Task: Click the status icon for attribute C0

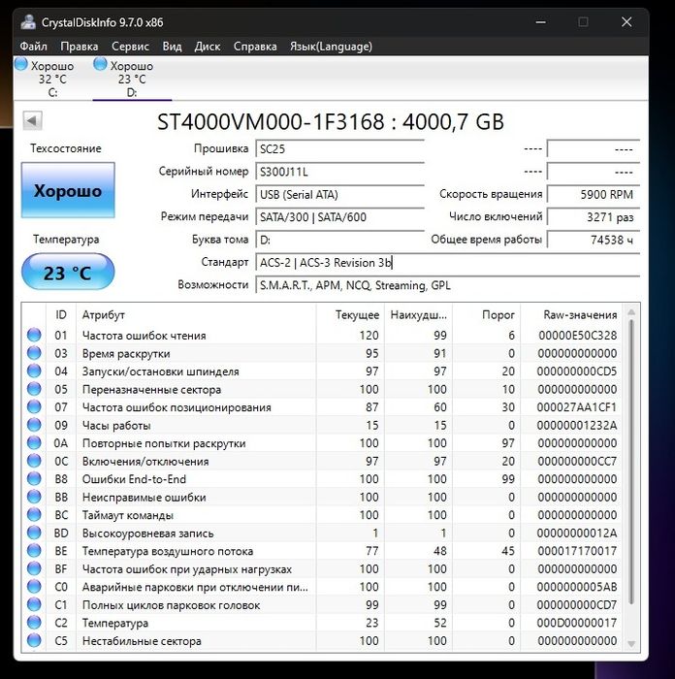Action: tap(34, 587)
